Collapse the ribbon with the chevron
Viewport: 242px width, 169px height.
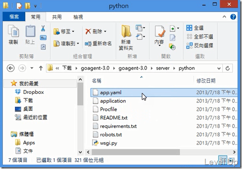click(x=224, y=16)
